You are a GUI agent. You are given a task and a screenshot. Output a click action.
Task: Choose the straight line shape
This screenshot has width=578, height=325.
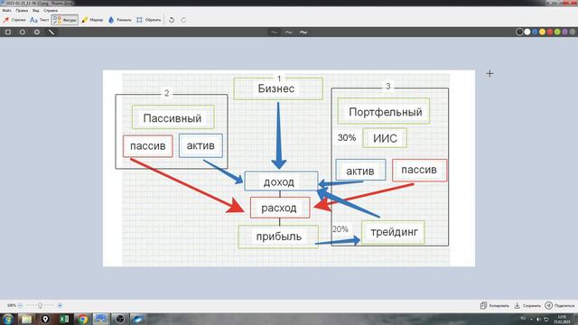tap(51, 32)
